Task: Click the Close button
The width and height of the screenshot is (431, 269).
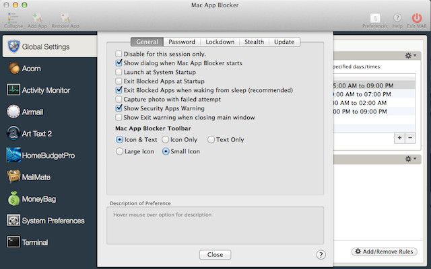Action: point(215,255)
